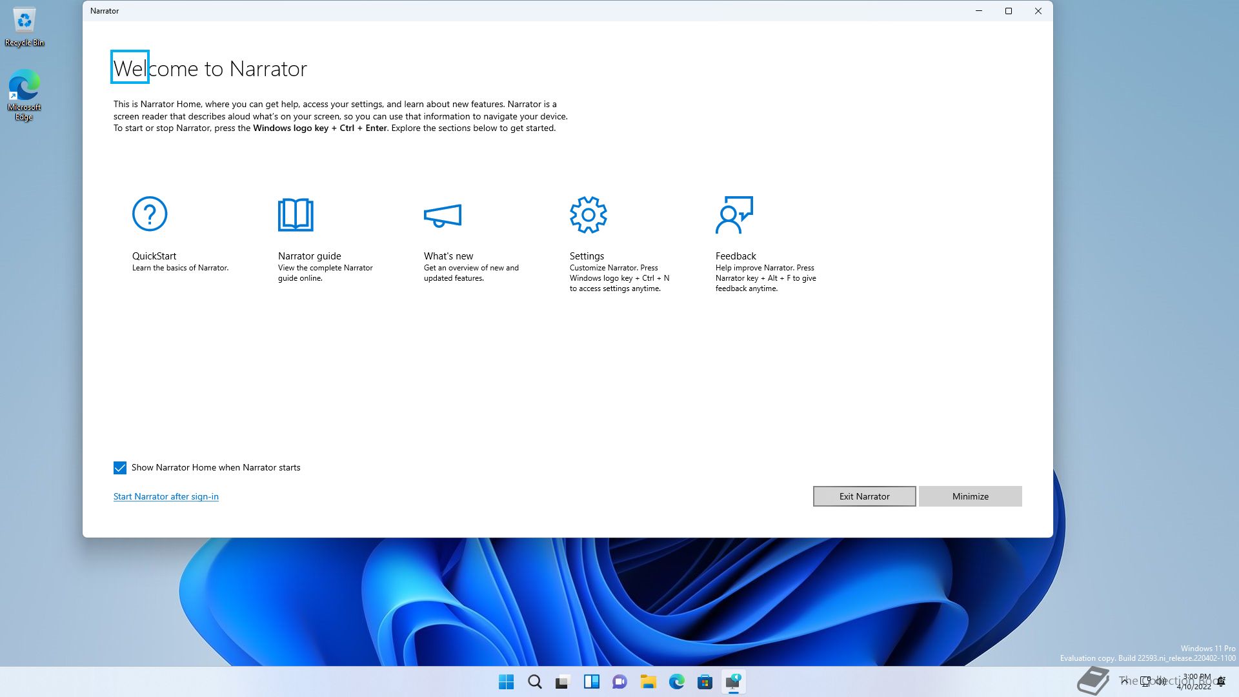The height and width of the screenshot is (697, 1239).
Task: Follow the Start Narrator after sign-in link
Action: tap(166, 496)
